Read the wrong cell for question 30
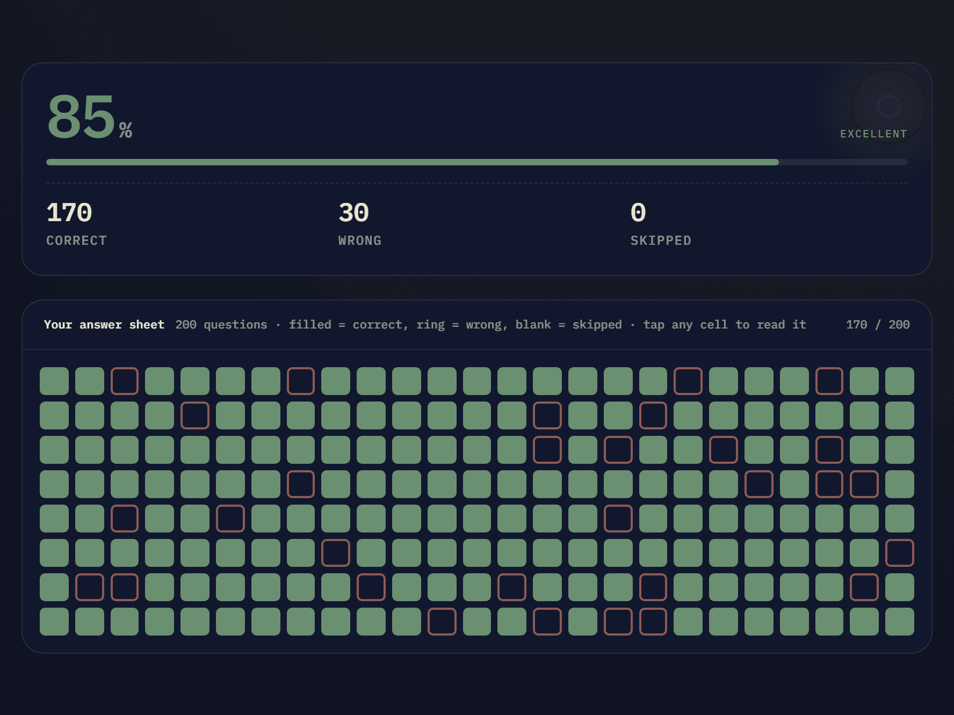This screenshot has height=715, width=954. (x=195, y=415)
